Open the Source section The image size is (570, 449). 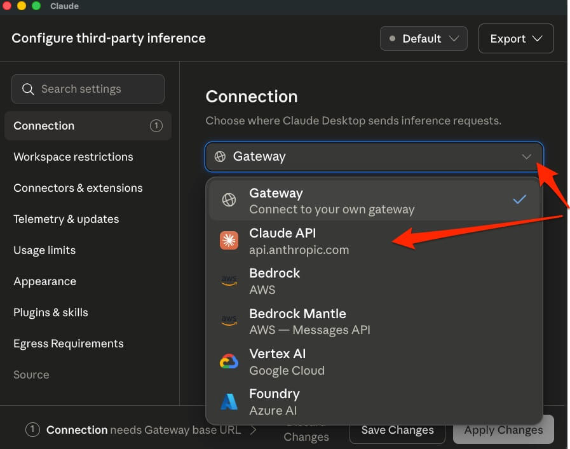[88, 375]
